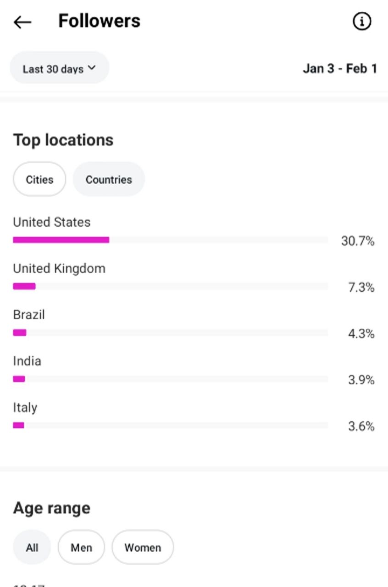This screenshot has width=388, height=587.
Task: Filter age range by Women
Action: tap(143, 548)
